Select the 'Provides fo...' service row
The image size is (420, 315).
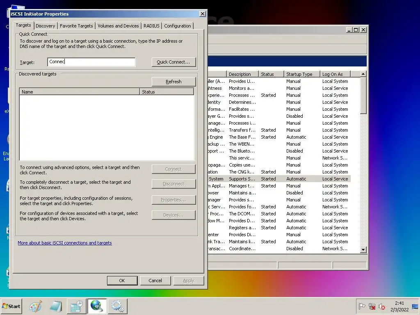coord(279,207)
